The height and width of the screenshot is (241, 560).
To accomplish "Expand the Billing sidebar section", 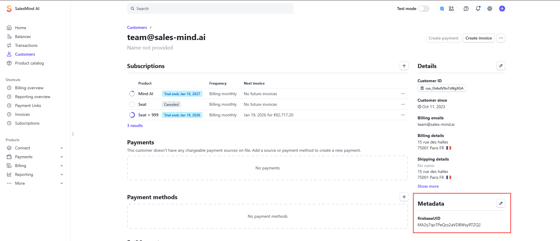I will click(x=35, y=166).
